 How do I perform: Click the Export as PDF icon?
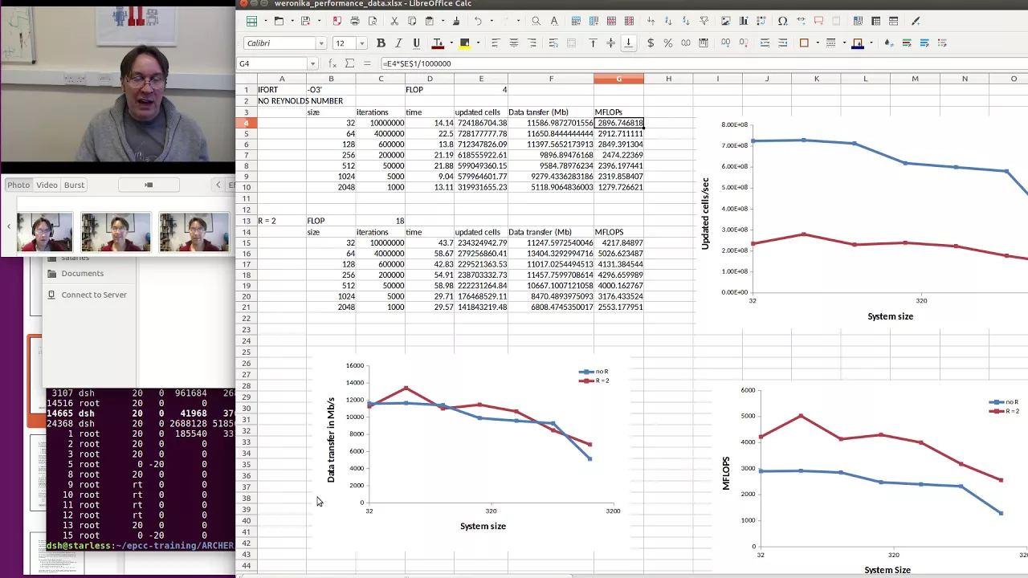[337, 21]
